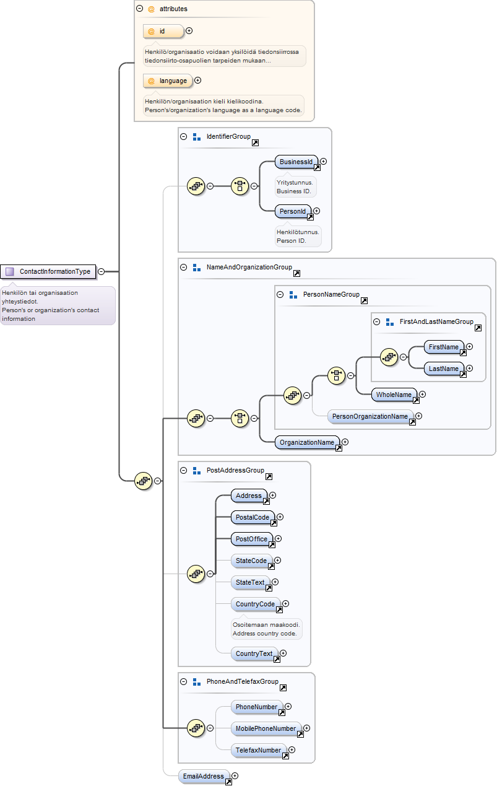Follow the reference arrow beside PostAddressGroup title
The image size is (497, 786).
(x=269, y=476)
